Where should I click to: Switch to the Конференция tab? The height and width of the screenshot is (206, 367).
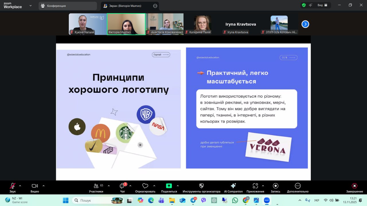tap(68, 6)
